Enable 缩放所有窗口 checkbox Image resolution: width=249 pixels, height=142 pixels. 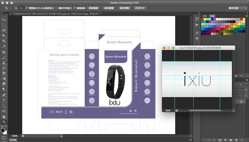(56, 8)
